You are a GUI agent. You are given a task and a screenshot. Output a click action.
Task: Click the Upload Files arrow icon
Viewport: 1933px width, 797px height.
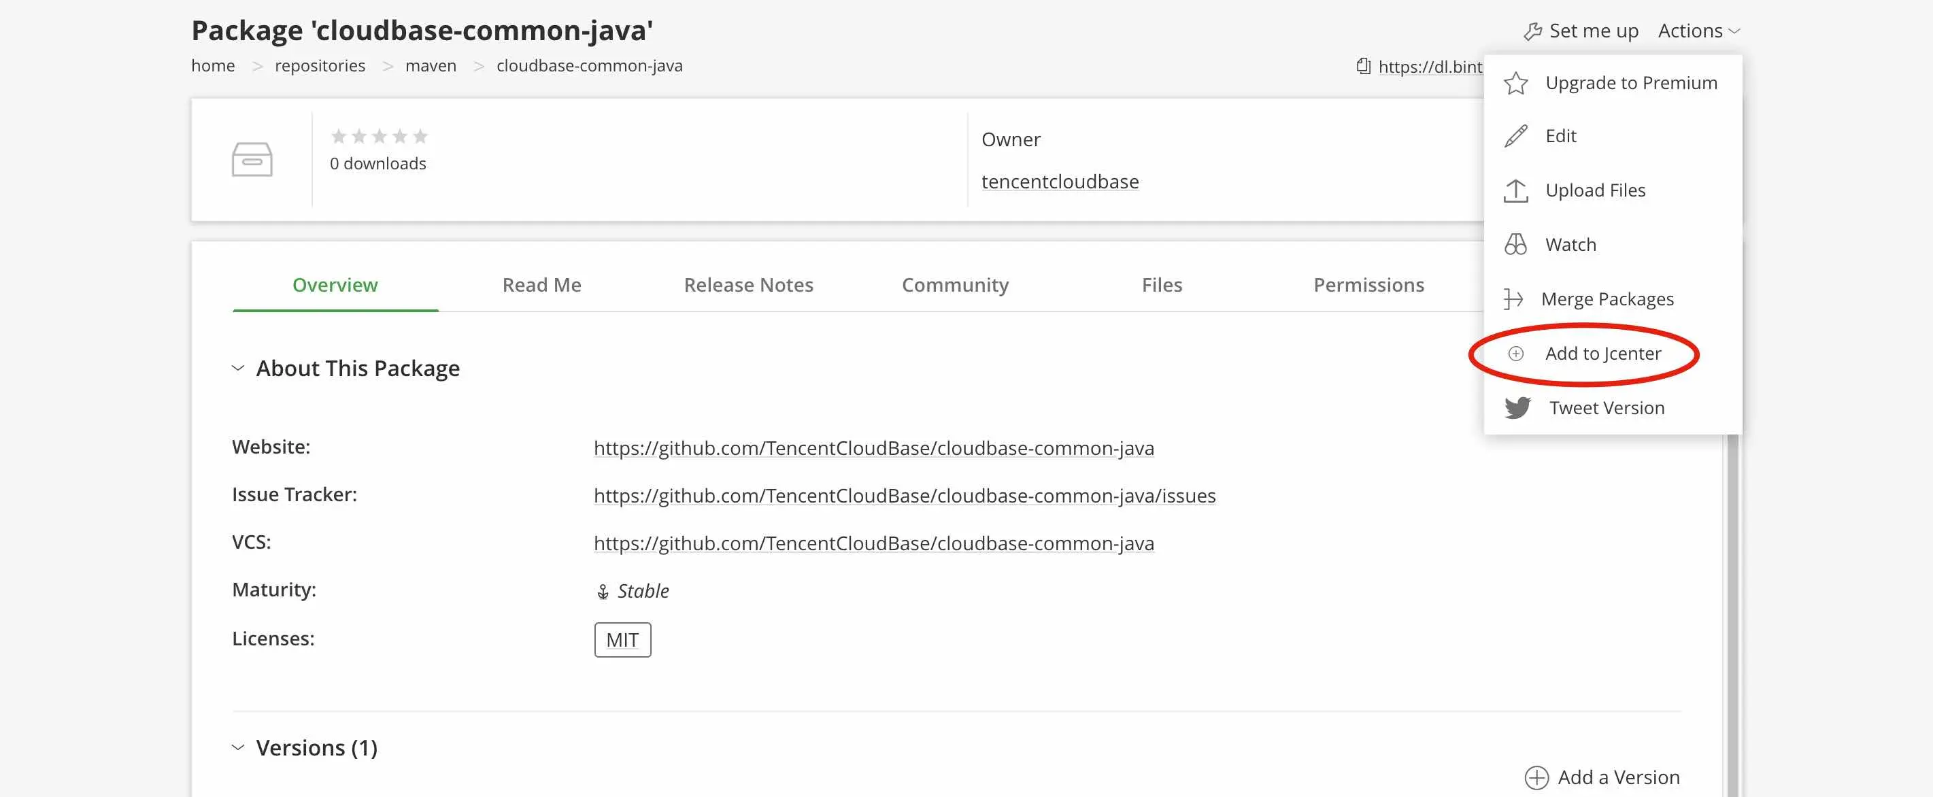pyautogui.click(x=1516, y=190)
